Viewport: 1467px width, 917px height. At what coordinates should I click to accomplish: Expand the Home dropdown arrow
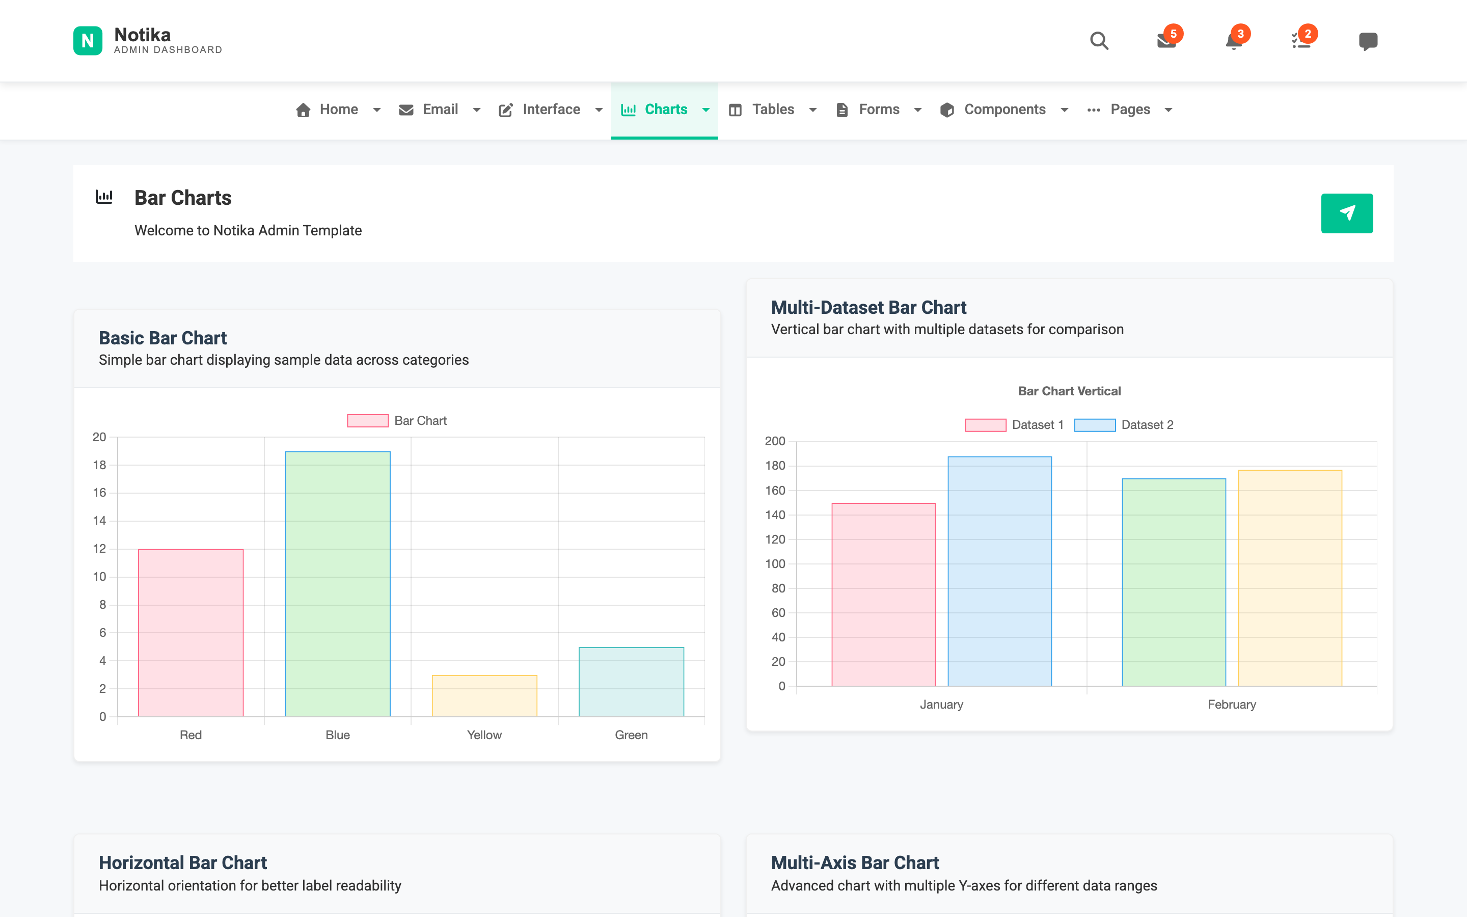(x=376, y=110)
